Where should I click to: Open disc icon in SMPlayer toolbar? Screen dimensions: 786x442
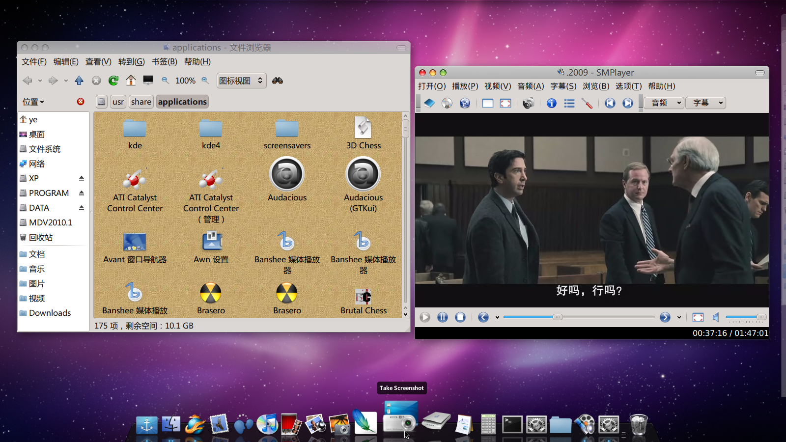point(447,103)
